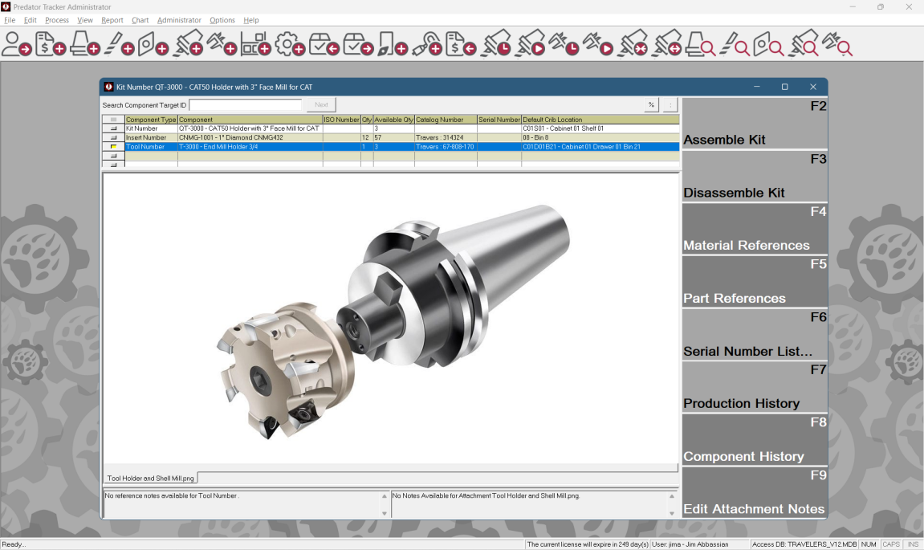The image size is (924, 550).
Task: Click the checked box icon with right arrow
Action: 358,45
